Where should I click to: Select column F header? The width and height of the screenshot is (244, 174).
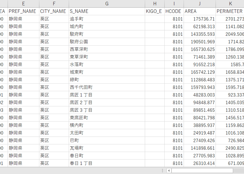tap(54, 4)
